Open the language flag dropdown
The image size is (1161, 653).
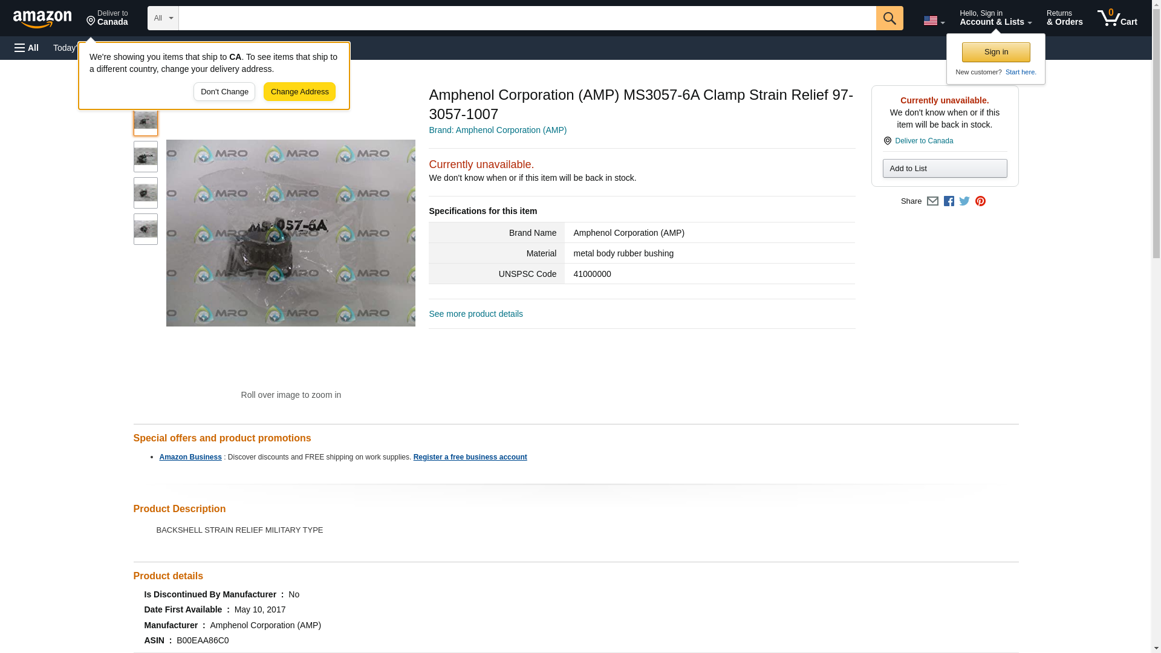coord(934,21)
